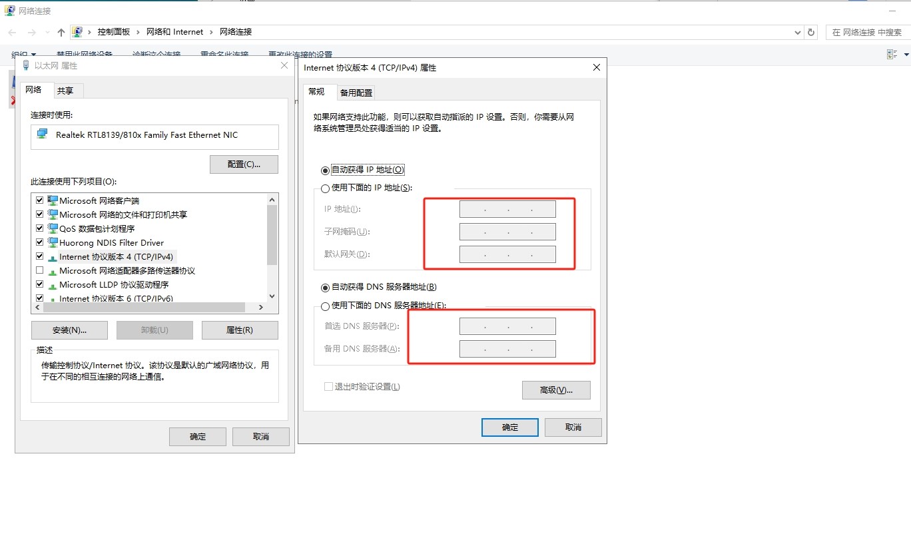The width and height of the screenshot is (911, 536).
Task: Open the recent locations dropdown arrow
Action: click(47, 32)
